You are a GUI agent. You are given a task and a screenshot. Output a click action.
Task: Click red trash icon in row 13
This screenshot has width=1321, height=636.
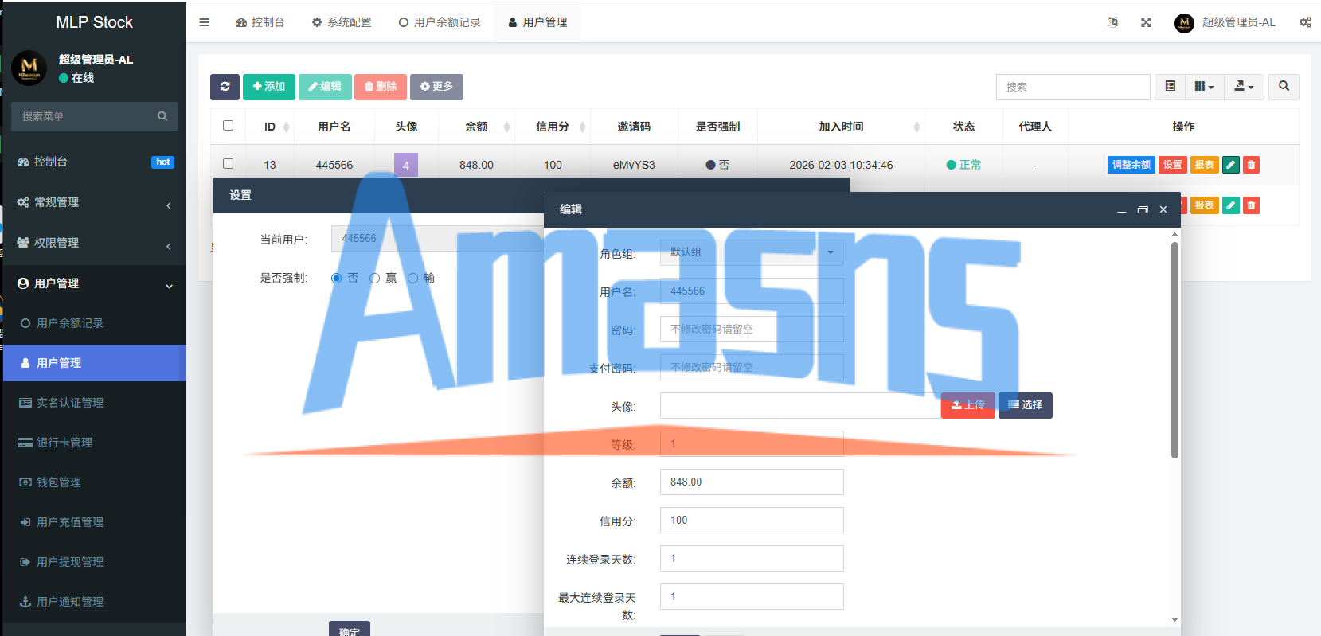tap(1251, 165)
